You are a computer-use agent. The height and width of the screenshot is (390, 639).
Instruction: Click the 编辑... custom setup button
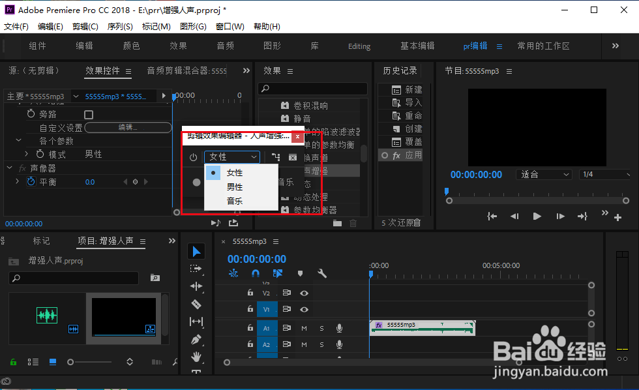coord(128,128)
